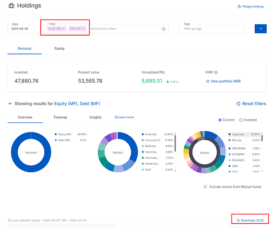Screen dimensions: 278x228
Task: Click the Stocks donut chart
Action: pos(205,152)
